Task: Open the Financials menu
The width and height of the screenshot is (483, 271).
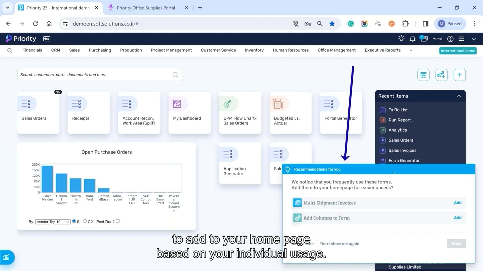Action: 32,50
